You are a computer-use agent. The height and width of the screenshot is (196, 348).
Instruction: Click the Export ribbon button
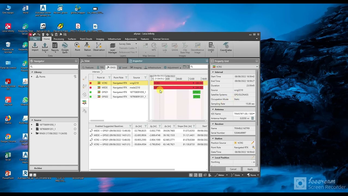[x=45, y=47]
